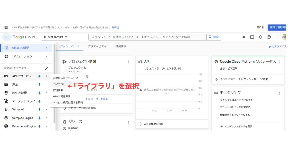Expand the ソリューション submenu arrow
Viewport: 292px width, 164px height.
[x=46, y=56]
